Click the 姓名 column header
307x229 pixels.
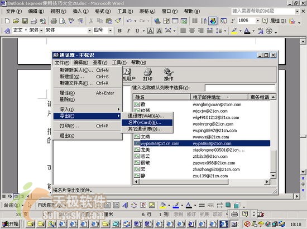pos(162,97)
